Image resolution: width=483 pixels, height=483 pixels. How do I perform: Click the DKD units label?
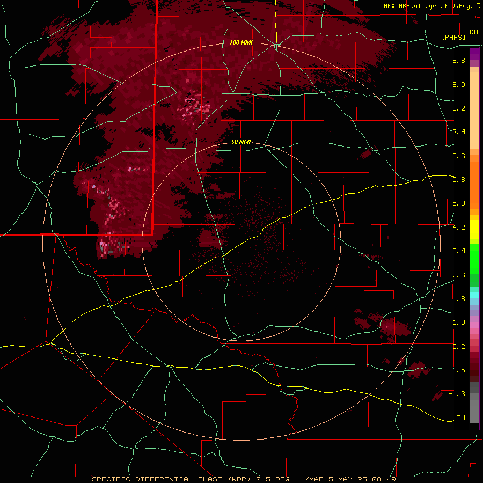coord(472,32)
